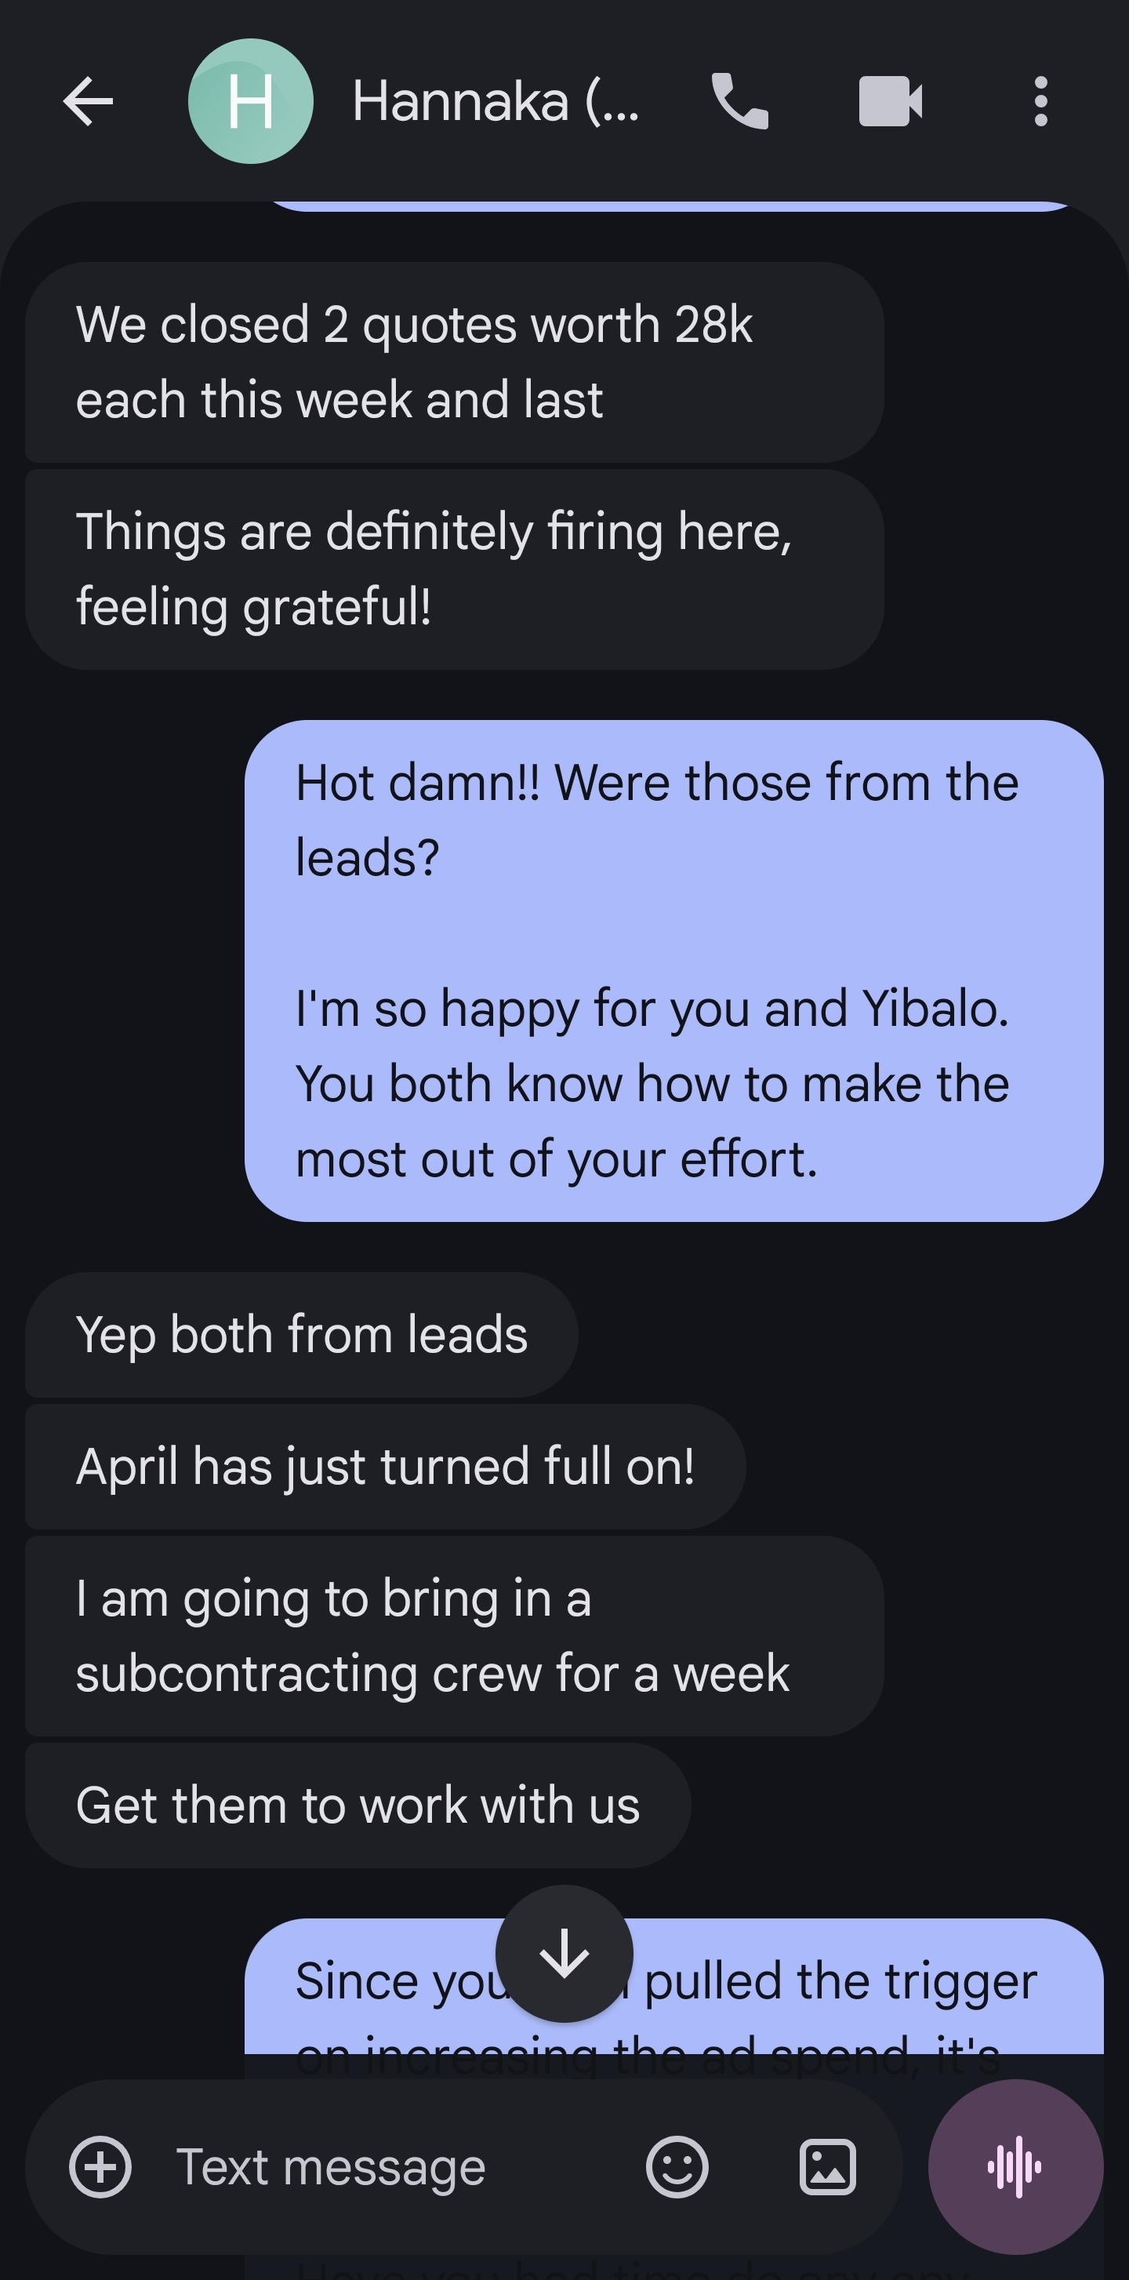The height and width of the screenshot is (2280, 1129).
Task: Open Hannaka's contact avatar
Action: click(x=250, y=101)
